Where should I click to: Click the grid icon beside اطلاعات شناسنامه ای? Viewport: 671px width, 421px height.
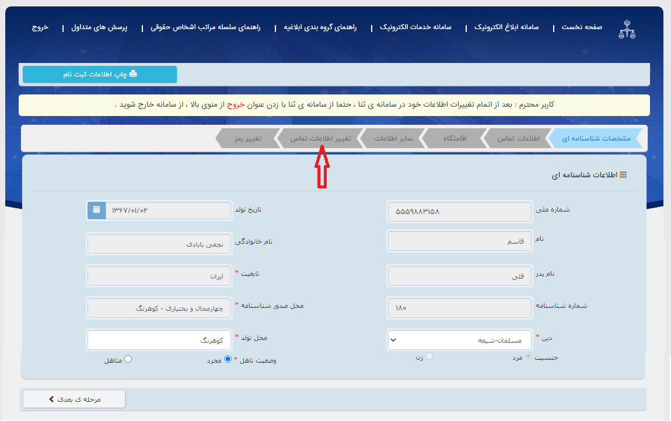pyautogui.click(x=623, y=174)
